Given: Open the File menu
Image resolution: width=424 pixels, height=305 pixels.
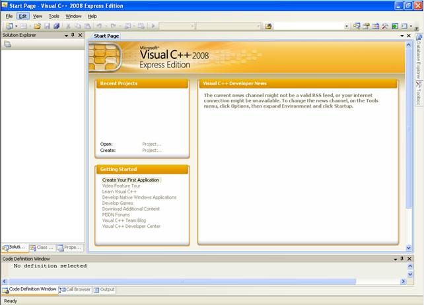Looking at the screenshot, I should pos(9,17).
